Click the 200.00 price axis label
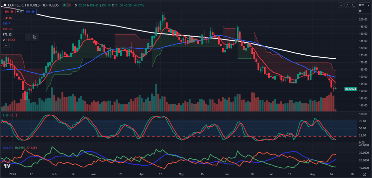The width and height of the screenshot is (372, 178). click(x=363, y=20)
